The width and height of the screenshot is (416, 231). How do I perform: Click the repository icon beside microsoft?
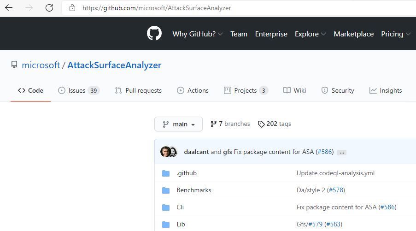(x=14, y=65)
